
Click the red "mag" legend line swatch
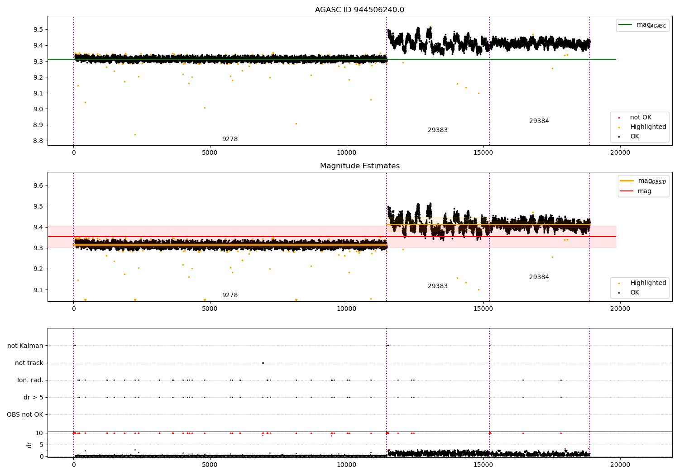pos(626,191)
